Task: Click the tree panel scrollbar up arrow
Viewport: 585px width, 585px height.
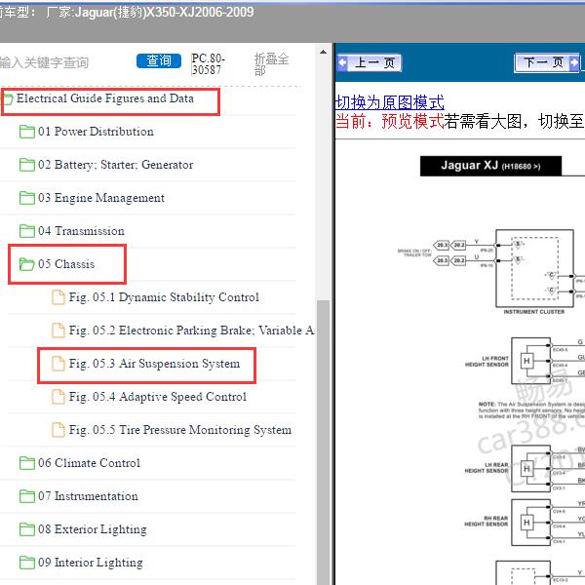Action: point(323,53)
